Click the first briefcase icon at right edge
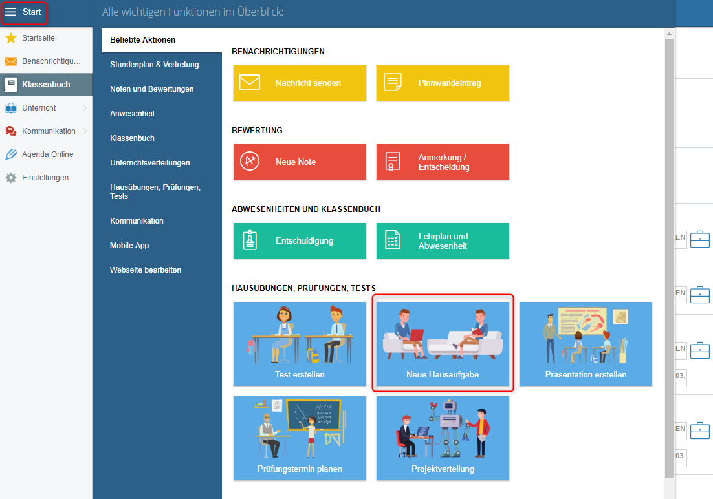This screenshot has height=499, width=713. (700, 239)
